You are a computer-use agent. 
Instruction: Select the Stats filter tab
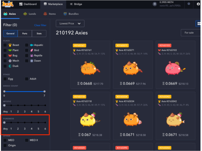click(39, 33)
